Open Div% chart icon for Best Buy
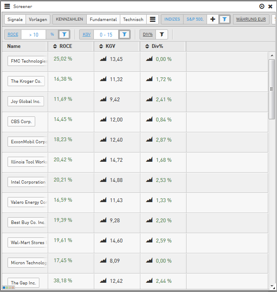Image resolution: width=277 pixels, height=292 pixels. click(x=149, y=220)
